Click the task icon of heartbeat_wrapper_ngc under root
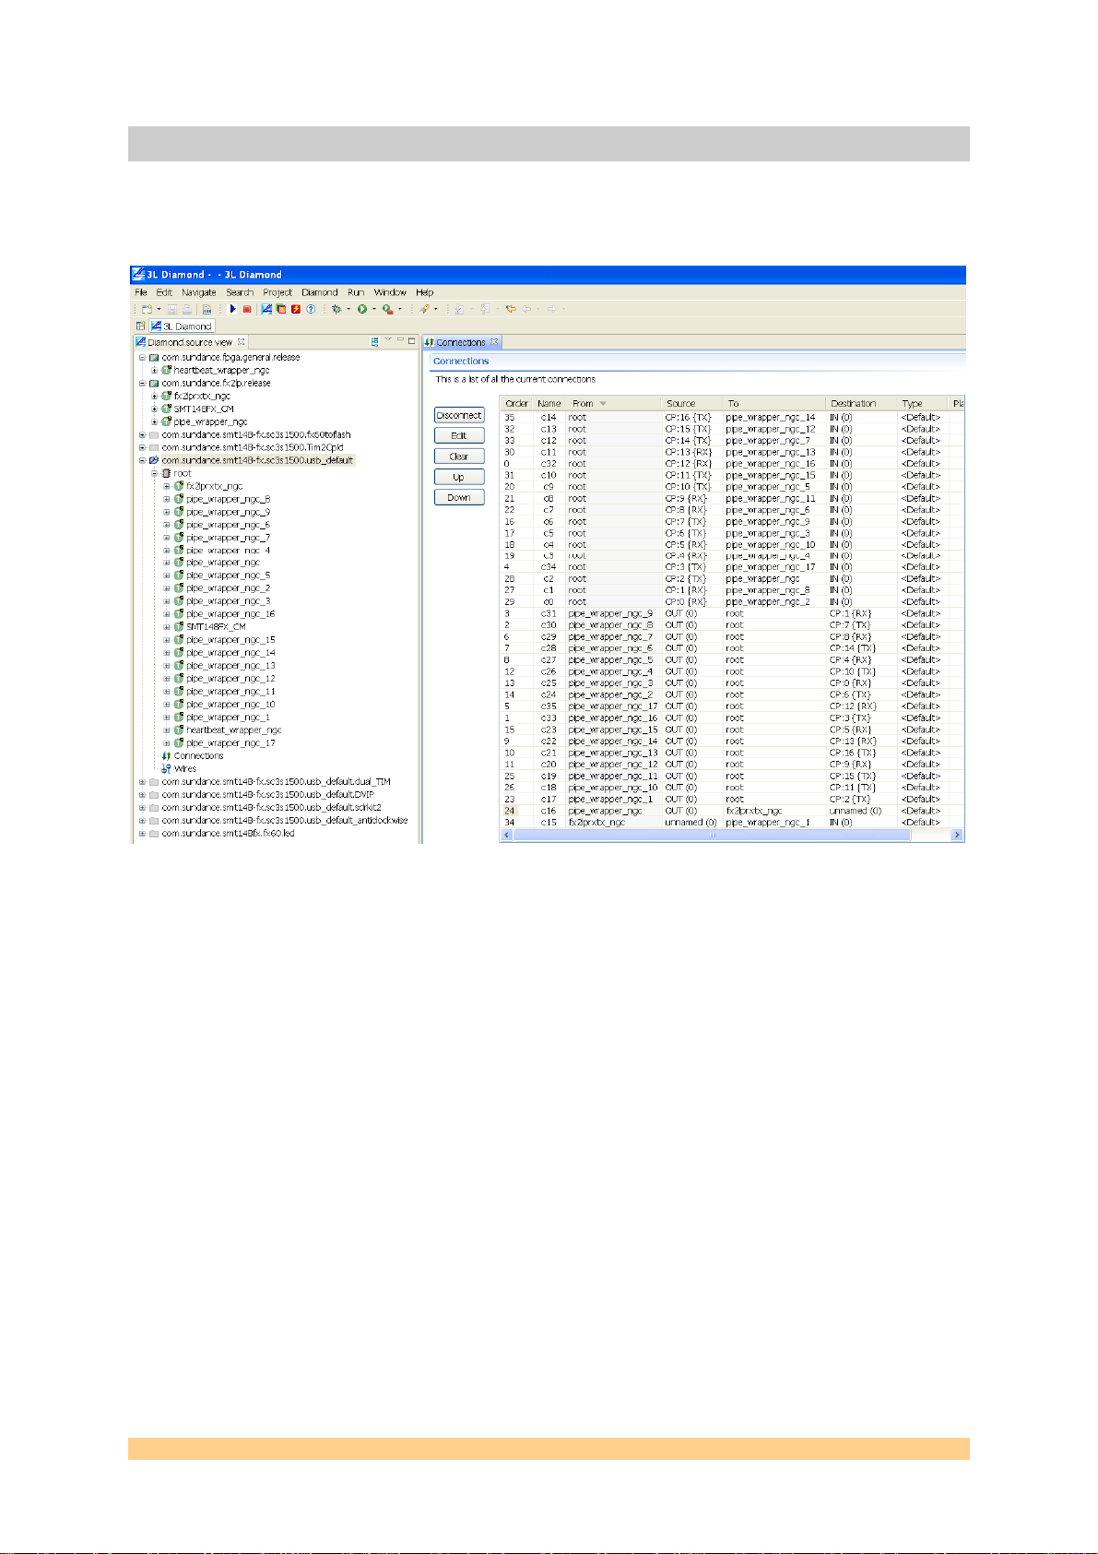Screen dimensions: 1098x1554 pos(179,730)
